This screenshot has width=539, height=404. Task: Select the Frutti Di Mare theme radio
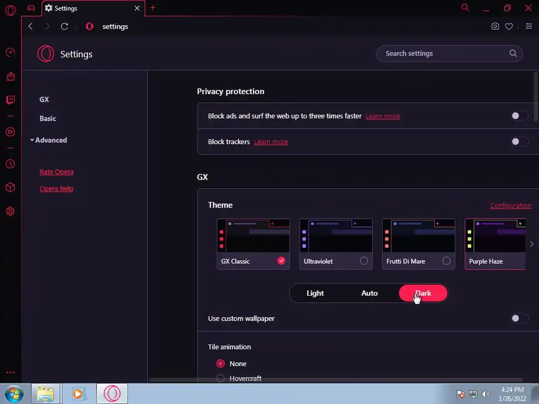[x=446, y=261]
